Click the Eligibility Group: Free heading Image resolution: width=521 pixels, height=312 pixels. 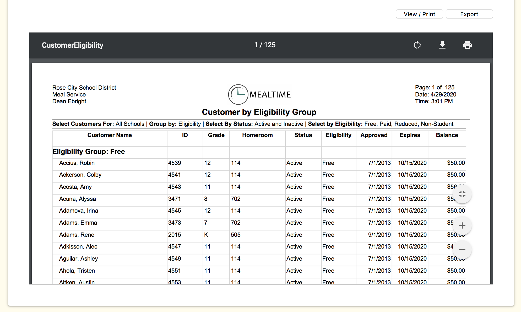[89, 152]
